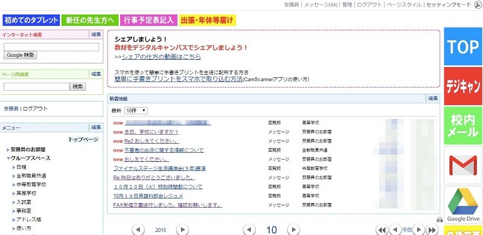The image size is (483, 235).
Task: Click the printer icon below news list
Action: [x=440, y=219]
